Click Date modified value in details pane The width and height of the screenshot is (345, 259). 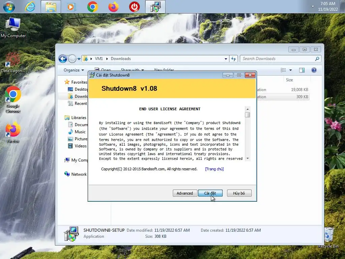172,230
